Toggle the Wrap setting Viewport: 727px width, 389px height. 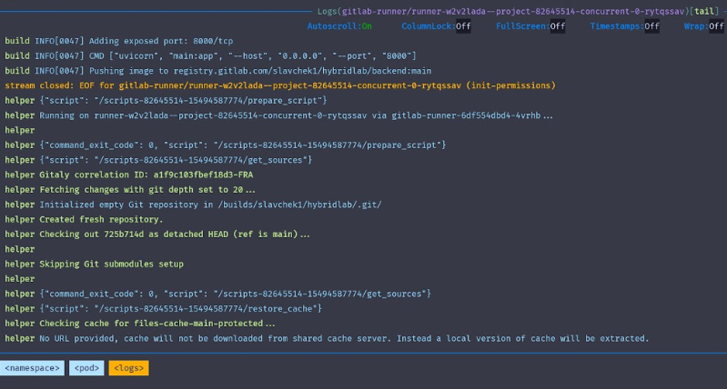click(704, 26)
